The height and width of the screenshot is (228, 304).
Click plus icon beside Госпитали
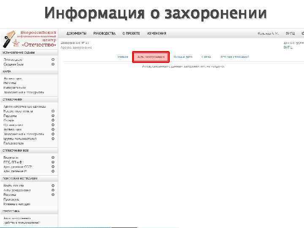pos(53,157)
